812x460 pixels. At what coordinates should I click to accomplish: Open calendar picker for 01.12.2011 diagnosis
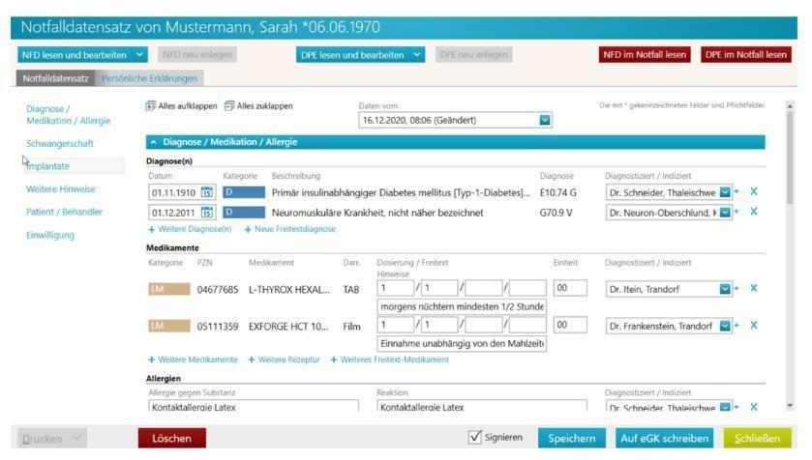coord(207,213)
